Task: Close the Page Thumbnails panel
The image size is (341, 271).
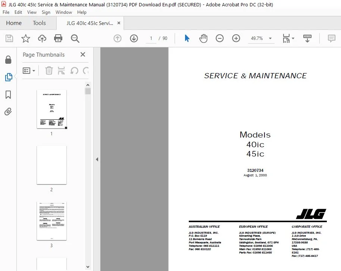Action: click(x=83, y=54)
